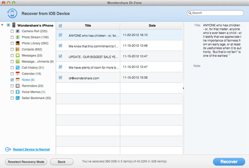Screen dimensions: 249x168
Task: Check the Camera Roll (220) checkbox
Action: (x=12, y=31)
